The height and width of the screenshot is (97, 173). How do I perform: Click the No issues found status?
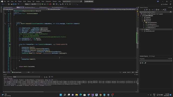pyautogui.click(x=16, y=72)
